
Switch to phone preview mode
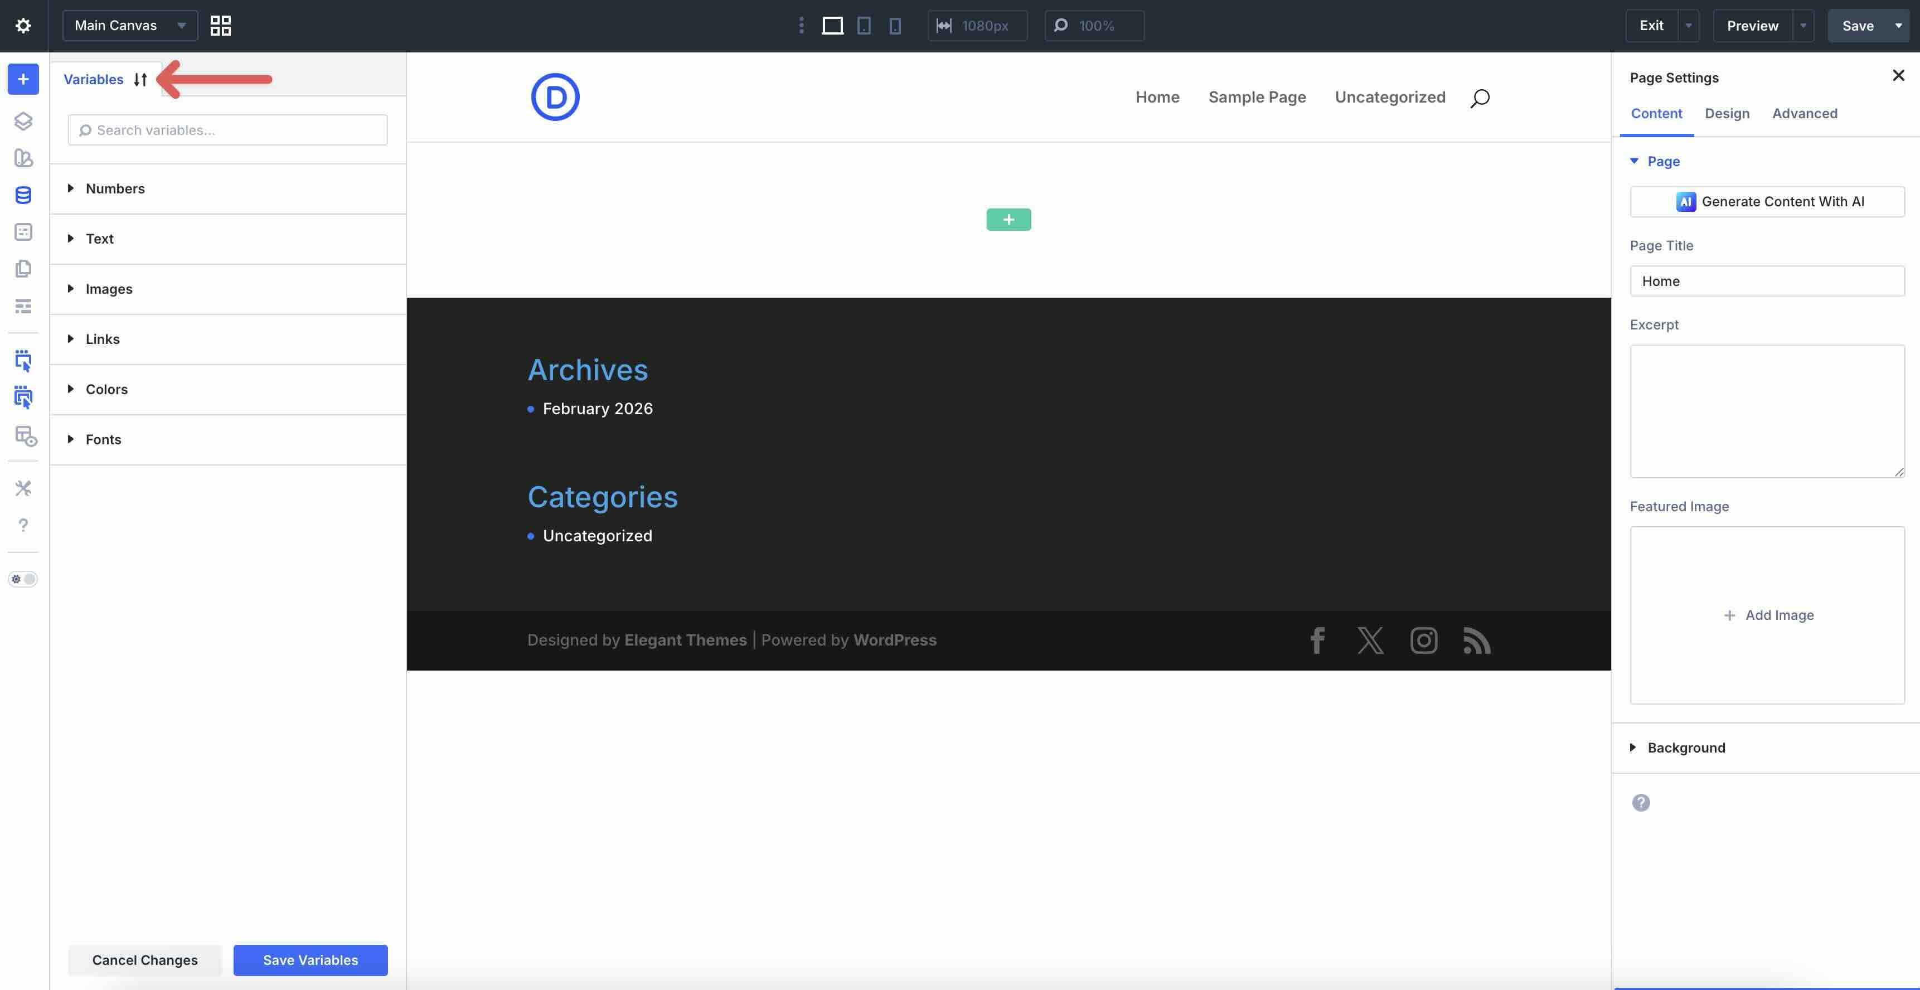click(x=894, y=25)
